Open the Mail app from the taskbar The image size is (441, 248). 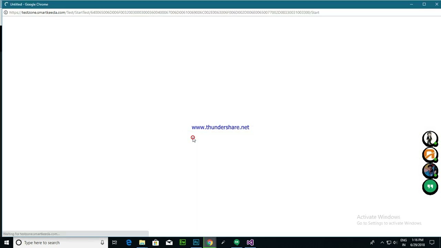[x=169, y=242]
